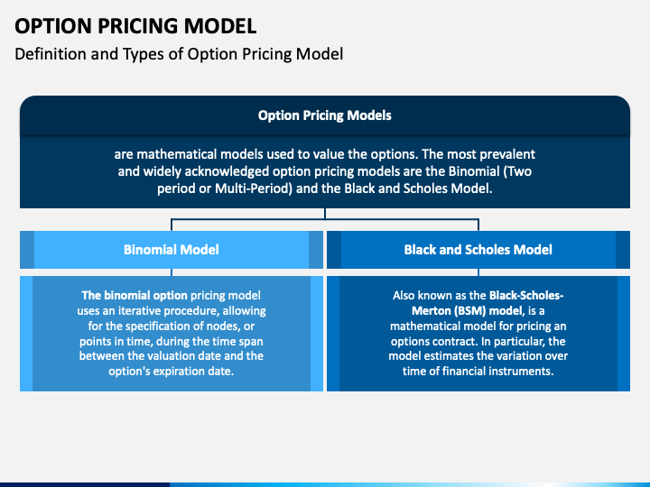Click the dark navy footer bar segment
The width and height of the screenshot is (650, 487).
[85, 484]
